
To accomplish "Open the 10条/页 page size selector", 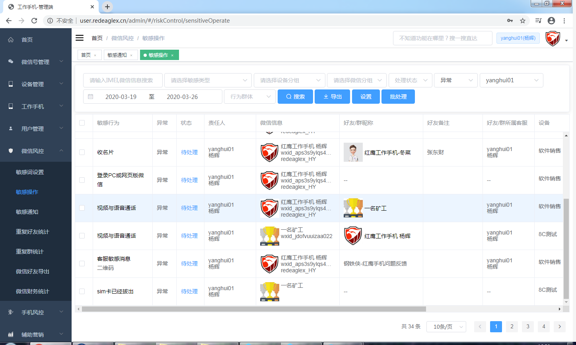I will [x=446, y=327].
